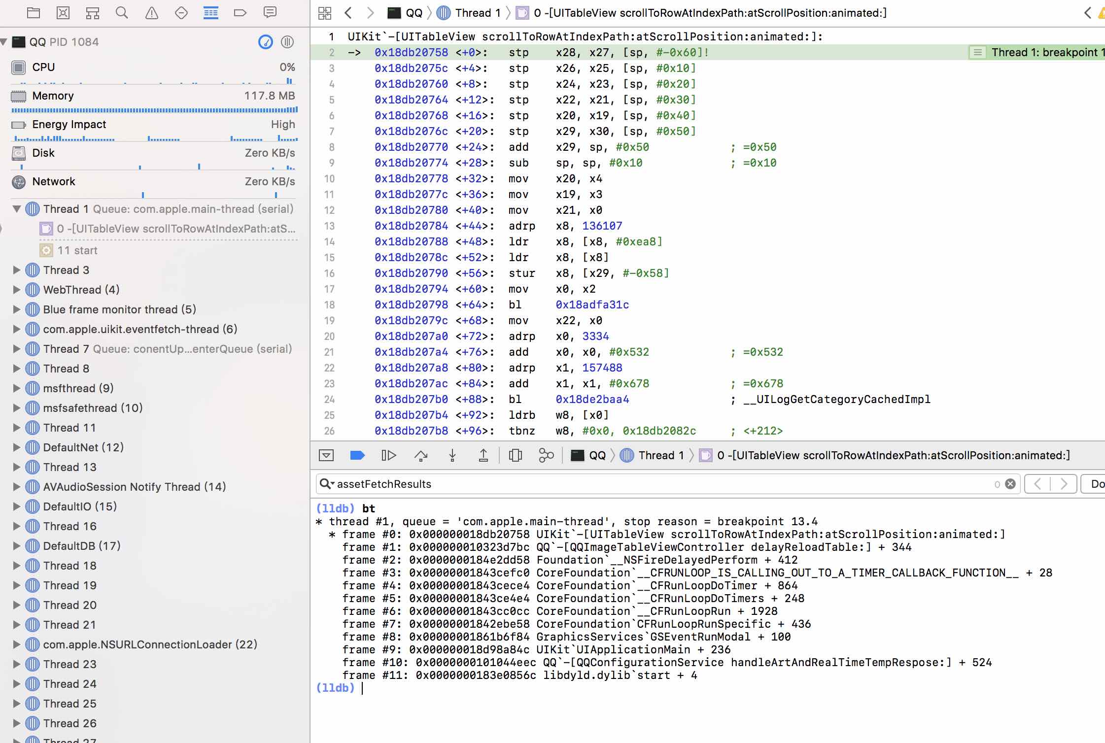Screen dimensions: 1105x743
Task: Select Thread 1 in top jump bar
Action: 477,13
